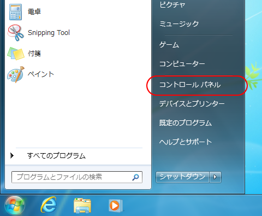
Task: Open コンピューター from the right pane
Action: tap(182, 64)
